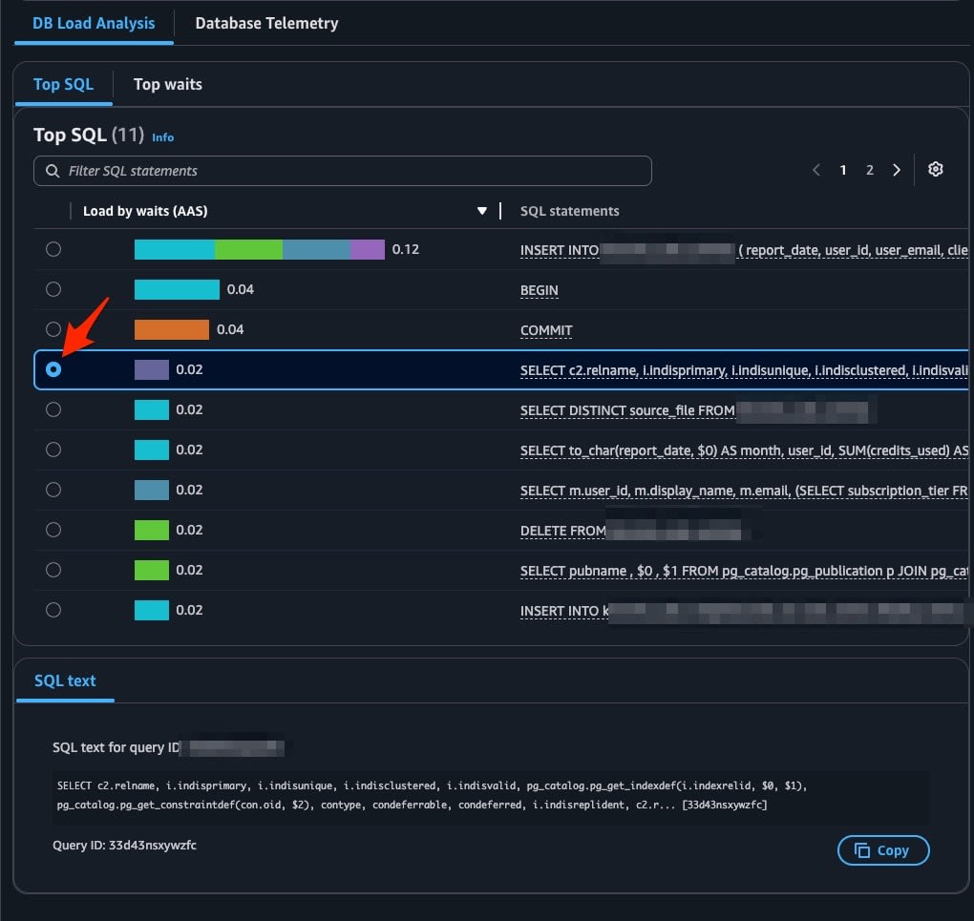Open SELECT m.user_id statement link
Screen dimensions: 974x921
point(744,491)
